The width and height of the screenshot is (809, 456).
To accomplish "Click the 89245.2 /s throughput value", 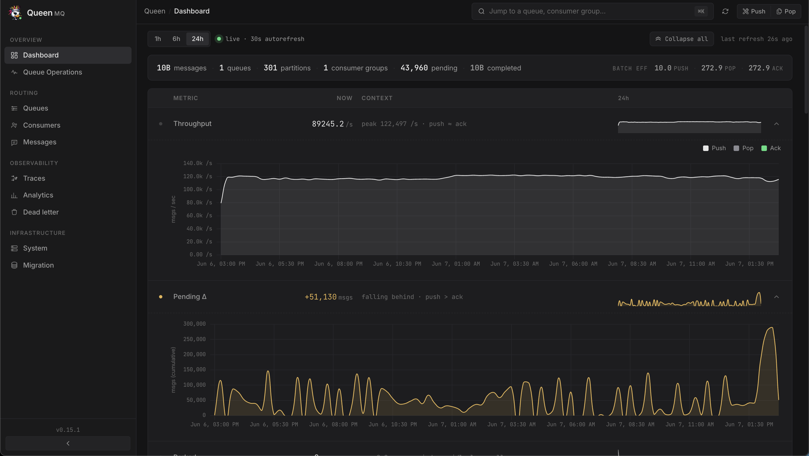I will click(332, 124).
